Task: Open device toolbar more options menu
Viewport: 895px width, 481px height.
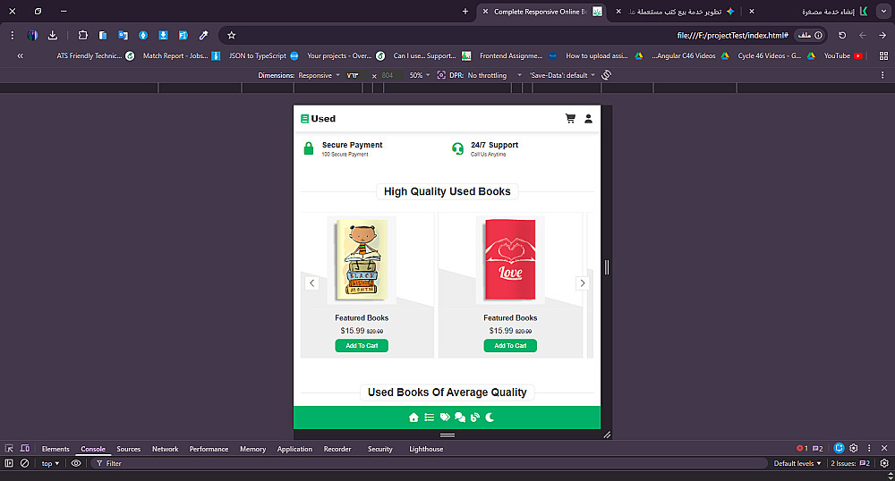Action: point(883,75)
